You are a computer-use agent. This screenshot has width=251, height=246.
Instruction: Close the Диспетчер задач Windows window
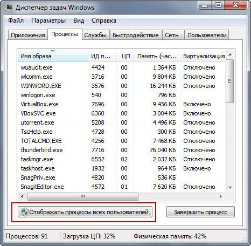pos(235,5)
